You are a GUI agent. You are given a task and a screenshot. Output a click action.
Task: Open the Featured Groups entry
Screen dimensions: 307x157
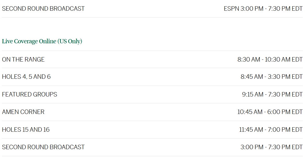pyautogui.click(x=29, y=94)
